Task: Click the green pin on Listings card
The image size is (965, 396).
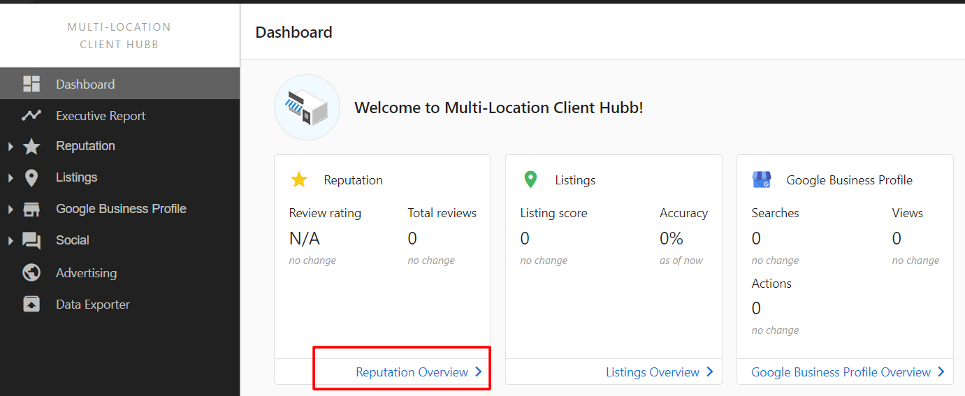Action: pyautogui.click(x=530, y=179)
